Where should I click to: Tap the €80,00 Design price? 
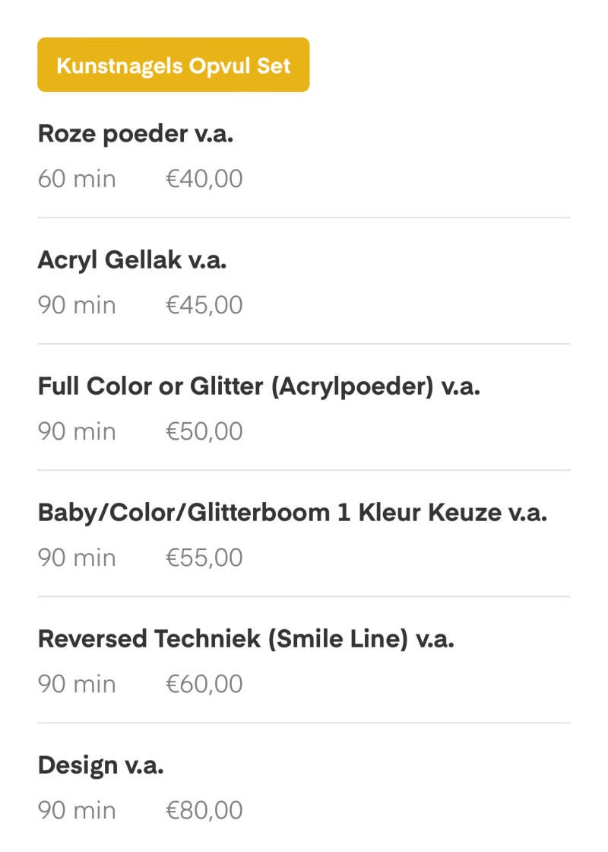[204, 811]
